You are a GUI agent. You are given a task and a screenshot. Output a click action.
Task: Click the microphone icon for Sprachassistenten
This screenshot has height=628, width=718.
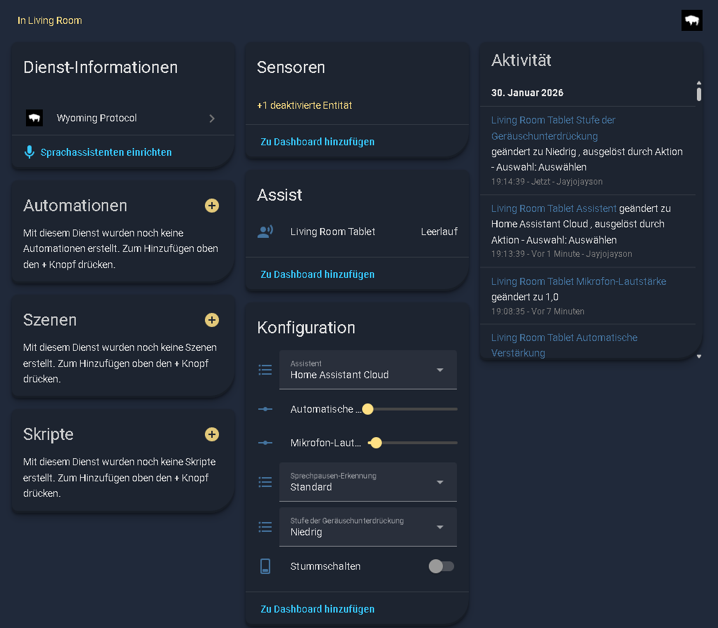(29, 152)
